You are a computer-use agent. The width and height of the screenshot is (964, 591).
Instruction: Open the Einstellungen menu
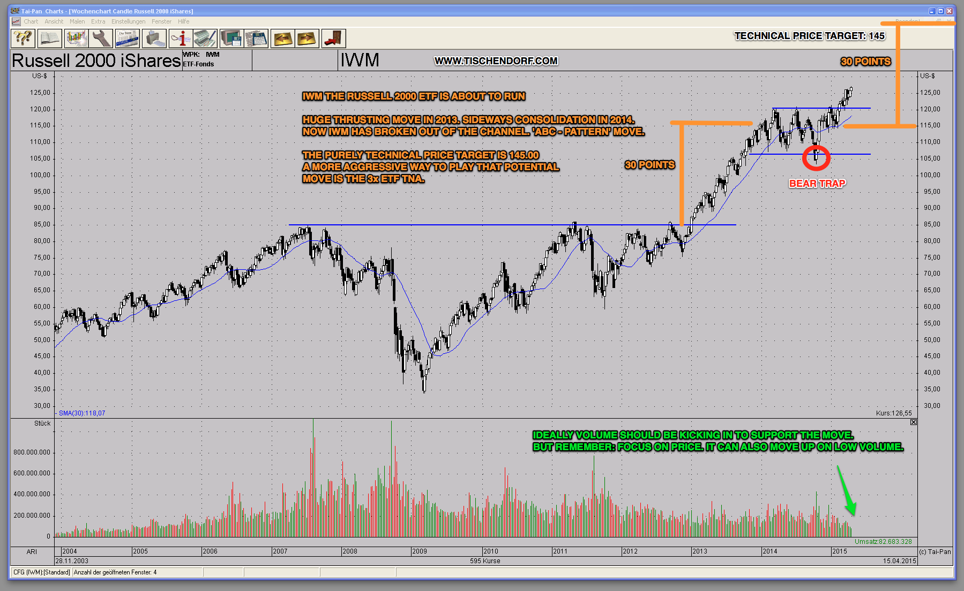[128, 21]
